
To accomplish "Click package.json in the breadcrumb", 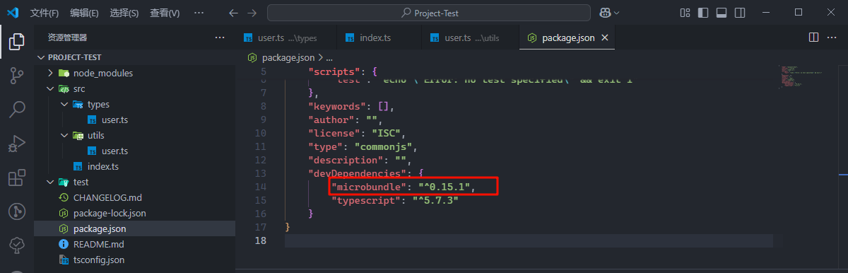I will click(289, 57).
